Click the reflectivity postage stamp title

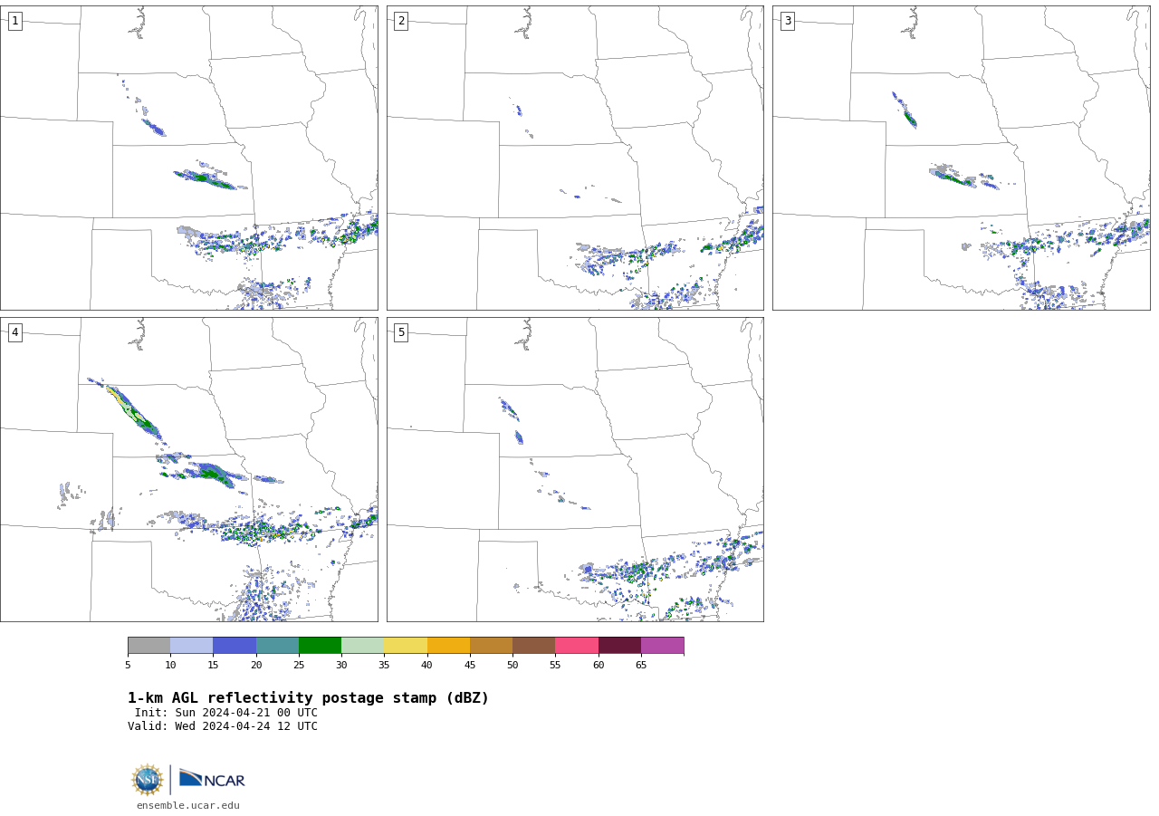pos(308,698)
